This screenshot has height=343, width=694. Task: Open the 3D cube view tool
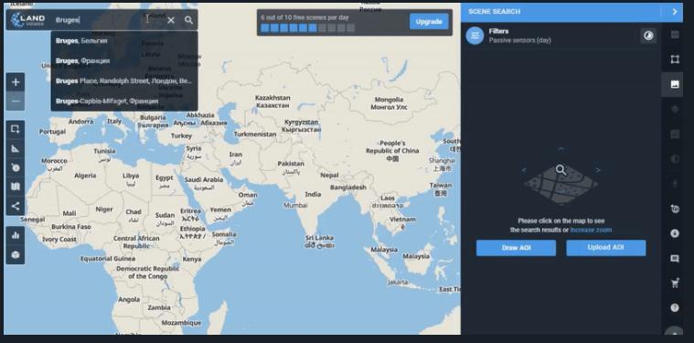pyautogui.click(x=16, y=254)
